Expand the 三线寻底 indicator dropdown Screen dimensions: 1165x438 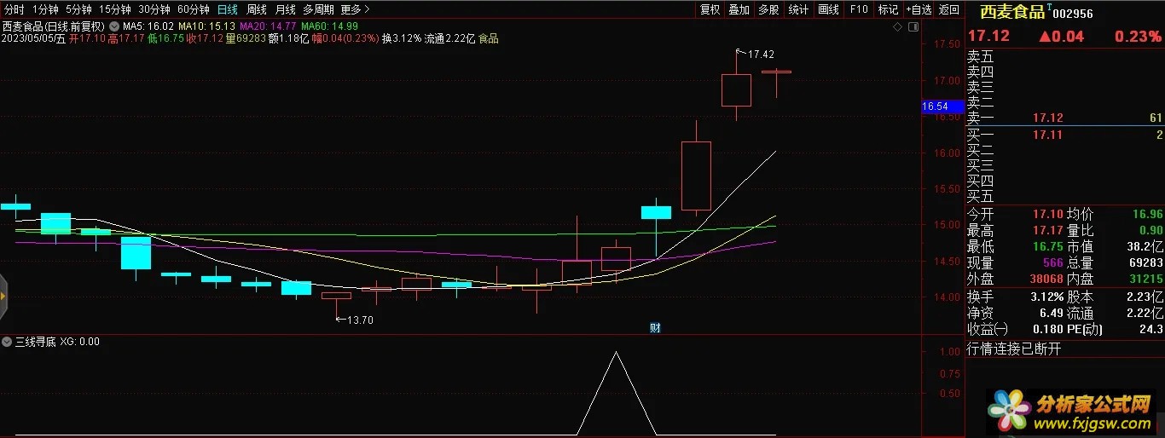click(x=8, y=342)
